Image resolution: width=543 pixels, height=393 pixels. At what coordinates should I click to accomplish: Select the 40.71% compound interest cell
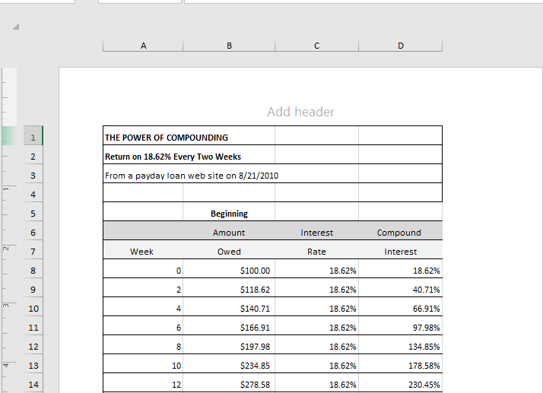click(x=401, y=288)
